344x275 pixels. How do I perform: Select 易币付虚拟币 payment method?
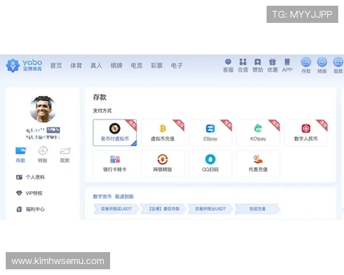[115, 132]
